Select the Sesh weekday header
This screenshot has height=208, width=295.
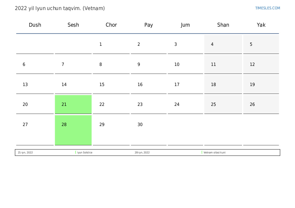pos(73,25)
